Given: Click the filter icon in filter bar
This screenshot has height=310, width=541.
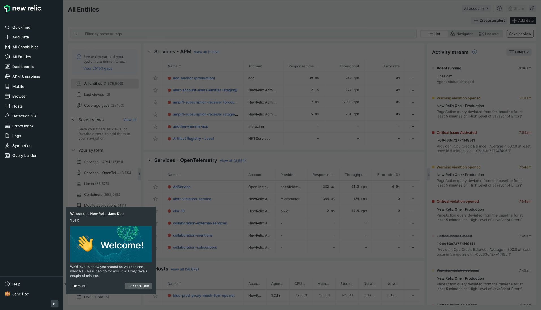Looking at the screenshot, I should 77,34.
